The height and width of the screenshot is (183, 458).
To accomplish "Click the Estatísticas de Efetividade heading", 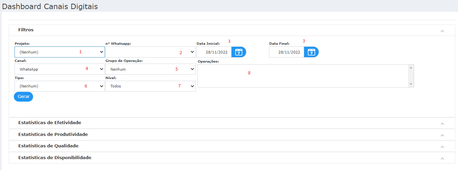I will pos(50,123).
